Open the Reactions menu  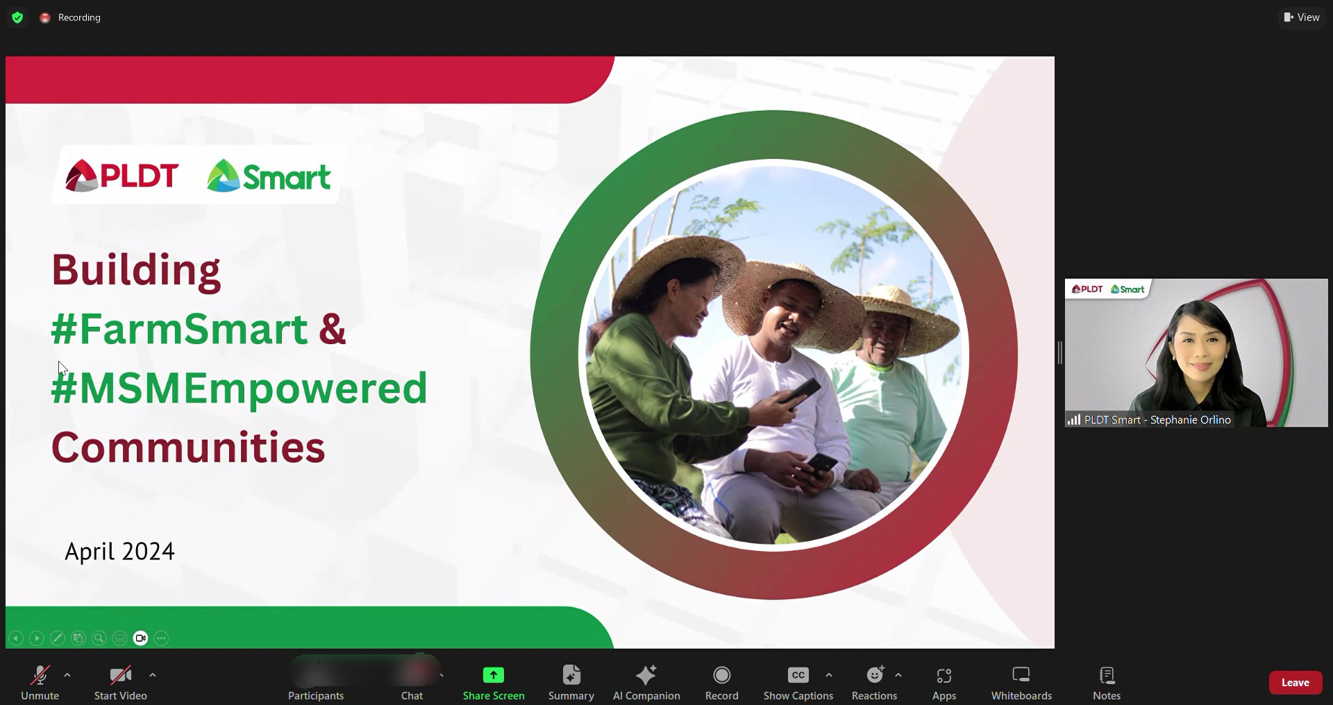874,683
